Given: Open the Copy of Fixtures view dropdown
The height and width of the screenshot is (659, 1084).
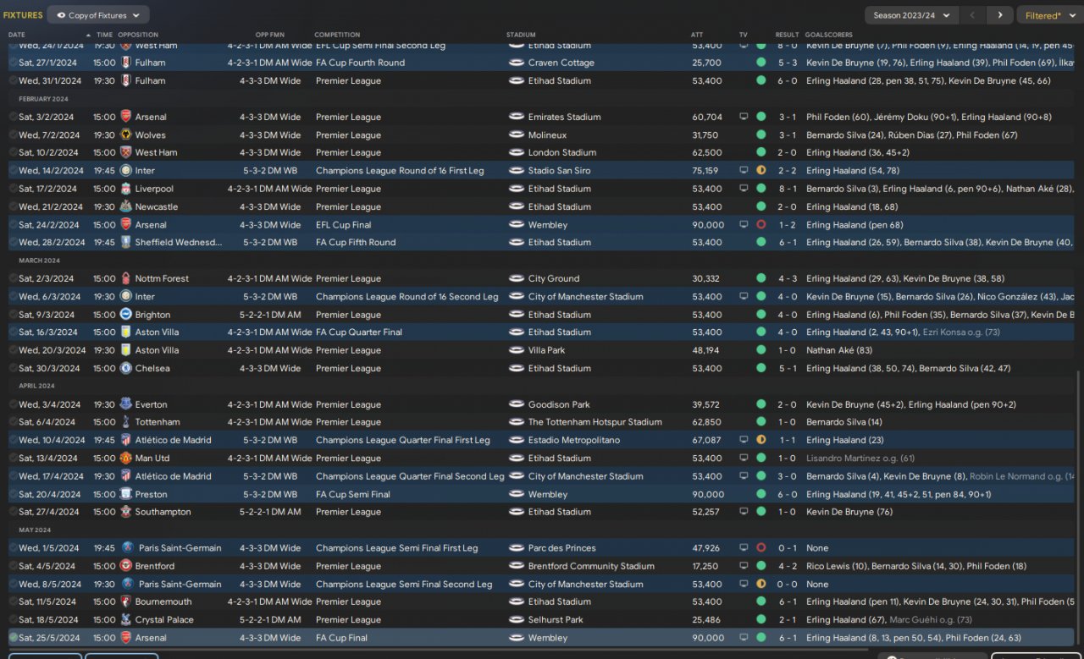Looking at the screenshot, I should click(x=98, y=15).
